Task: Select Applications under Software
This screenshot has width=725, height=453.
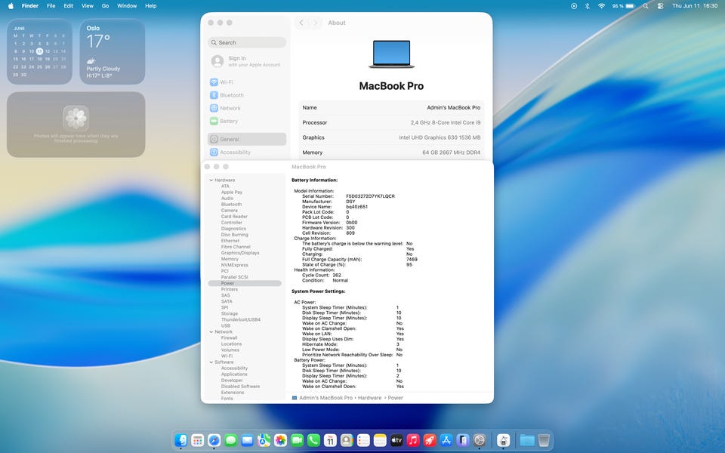Action: [234, 374]
